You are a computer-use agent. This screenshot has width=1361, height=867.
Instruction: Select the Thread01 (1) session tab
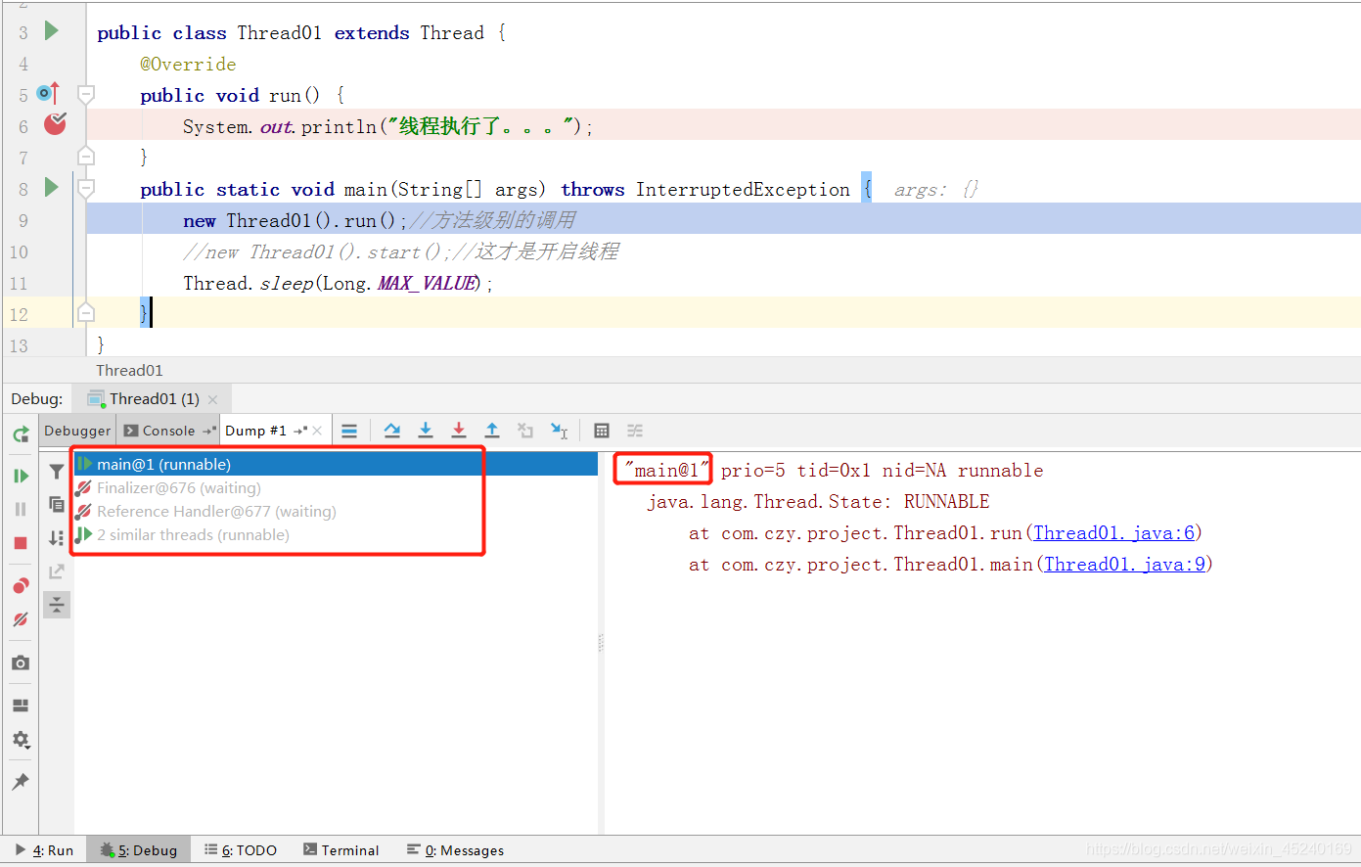154,398
